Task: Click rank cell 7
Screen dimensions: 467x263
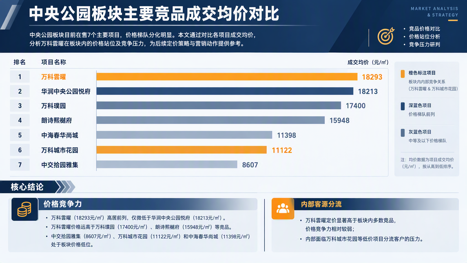Action: click(x=20, y=165)
